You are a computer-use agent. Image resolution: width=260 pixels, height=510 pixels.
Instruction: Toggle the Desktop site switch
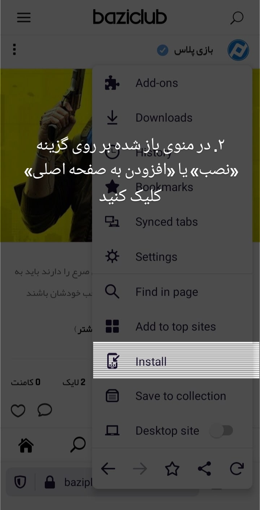[x=221, y=431]
